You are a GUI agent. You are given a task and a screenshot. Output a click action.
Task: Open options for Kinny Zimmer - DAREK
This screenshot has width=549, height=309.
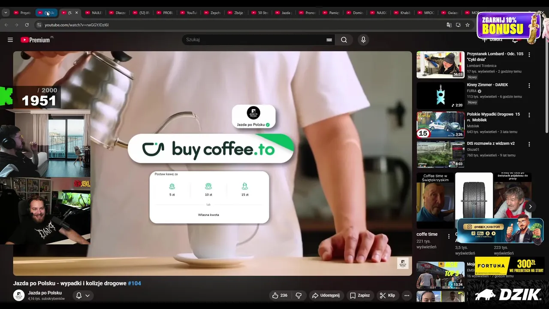[x=529, y=85]
